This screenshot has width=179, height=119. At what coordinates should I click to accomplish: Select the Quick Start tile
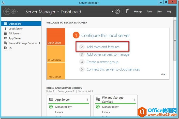[56, 37]
